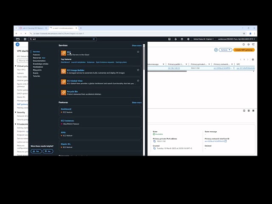Screen dimensions: 272x204
Task: Select Events in the search categories
Action: (x=36, y=73)
